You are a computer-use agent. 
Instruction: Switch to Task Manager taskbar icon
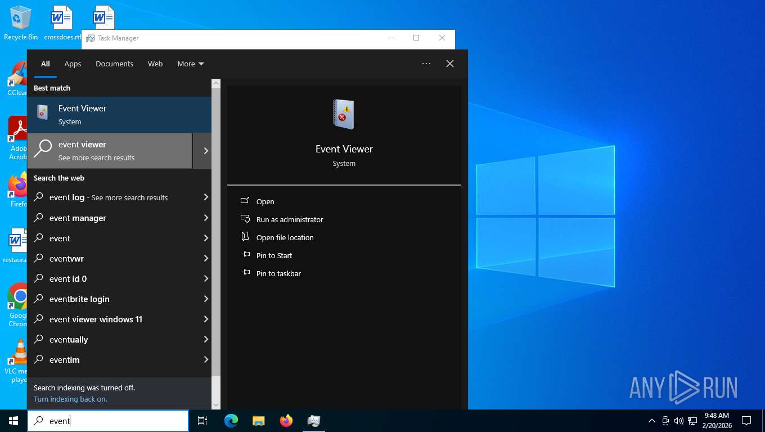pyautogui.click(x=314, y=421)
